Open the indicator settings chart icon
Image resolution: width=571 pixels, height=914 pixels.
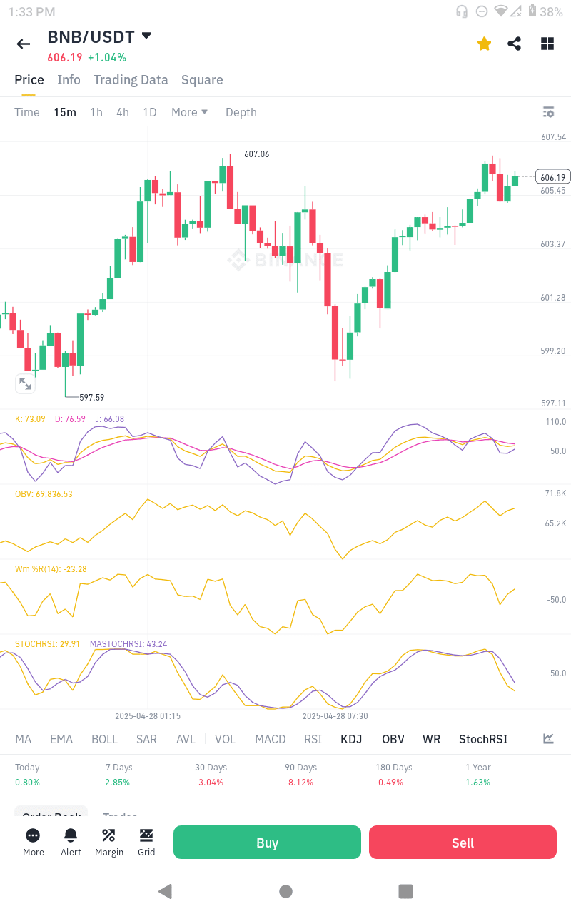548,739
